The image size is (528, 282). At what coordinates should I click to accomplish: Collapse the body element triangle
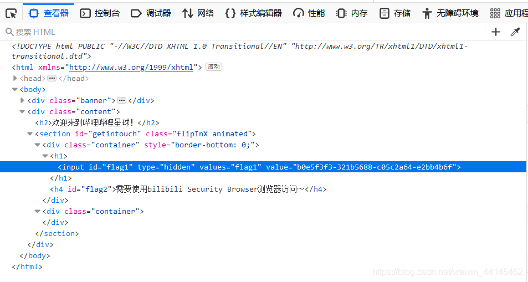point(14,90)
